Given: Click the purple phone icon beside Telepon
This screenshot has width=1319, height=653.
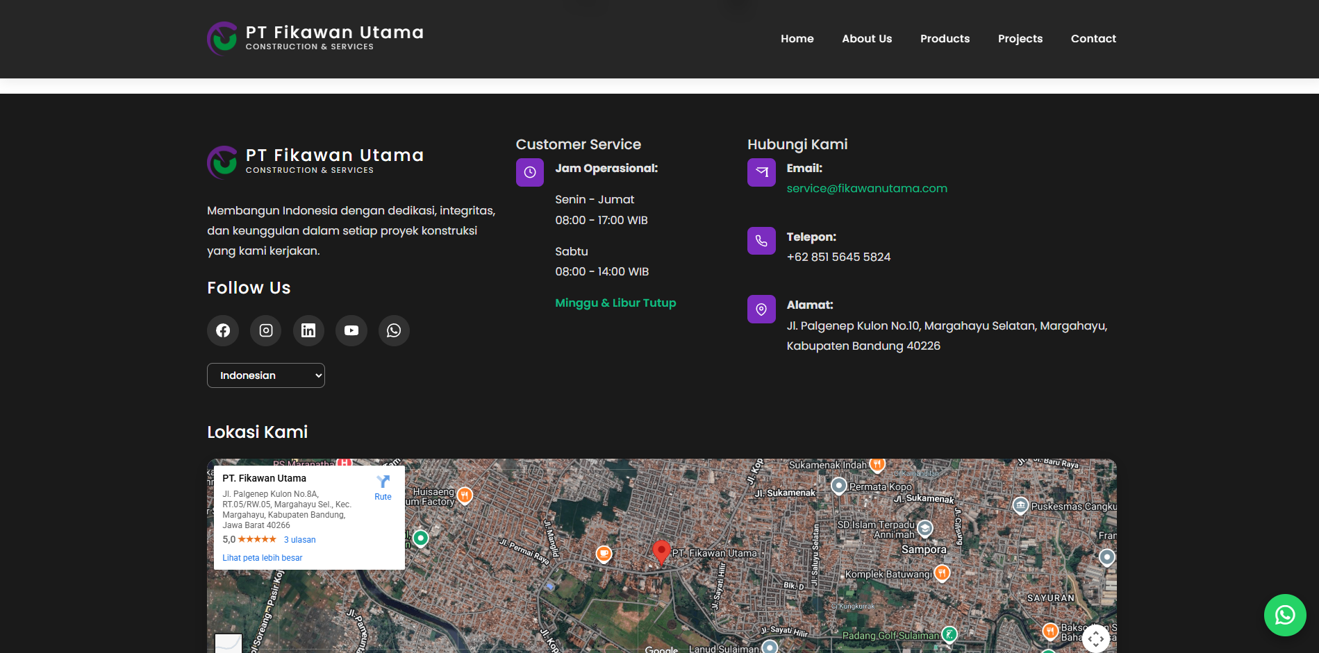Looking at the screenshot, I should (x=761, y=241).
